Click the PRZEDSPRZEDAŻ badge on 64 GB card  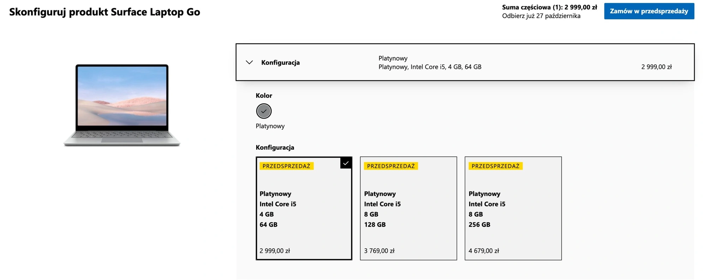pyautogui.click(x=286, y=166)
